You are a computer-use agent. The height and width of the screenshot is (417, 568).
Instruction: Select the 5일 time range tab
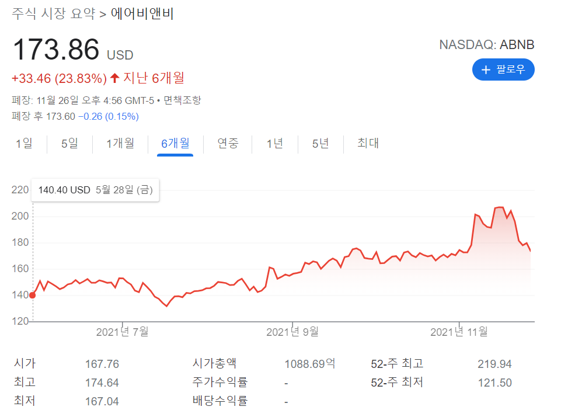point(69,144)
